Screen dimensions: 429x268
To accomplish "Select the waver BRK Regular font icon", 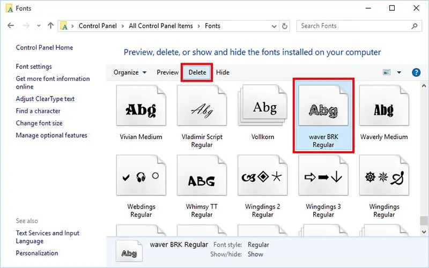I will point(323,106).
